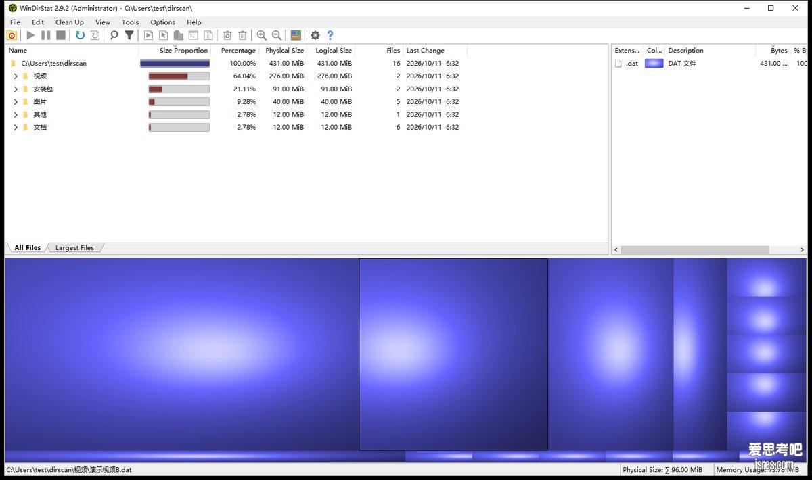Open the search magnifier tool

point(114,35)
